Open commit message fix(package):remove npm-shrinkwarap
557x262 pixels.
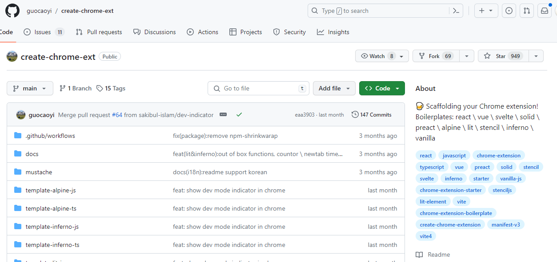[225, 136]
